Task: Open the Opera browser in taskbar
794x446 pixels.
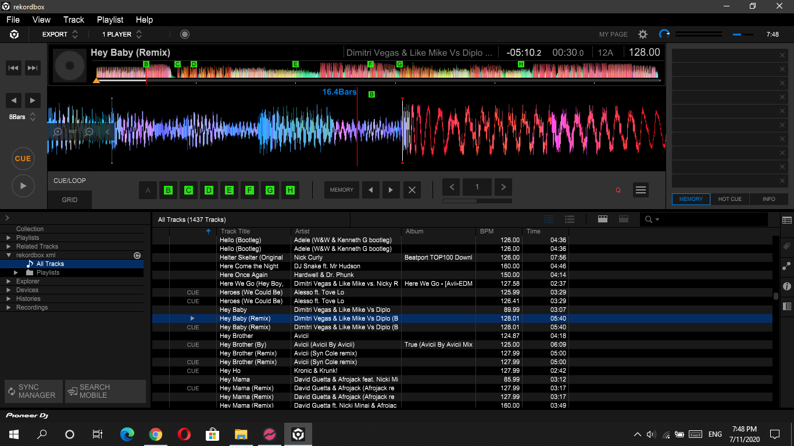Action: (x=184, y=434)
